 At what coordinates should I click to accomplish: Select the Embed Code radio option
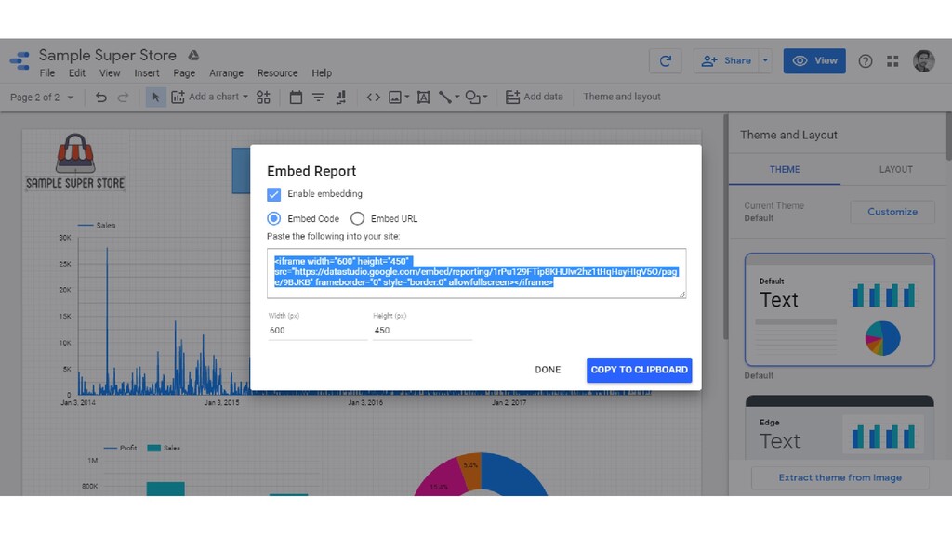click(274, 218)
